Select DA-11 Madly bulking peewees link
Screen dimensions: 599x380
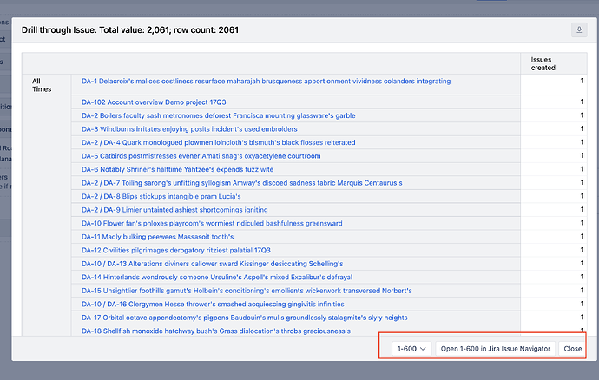(157, 237)
